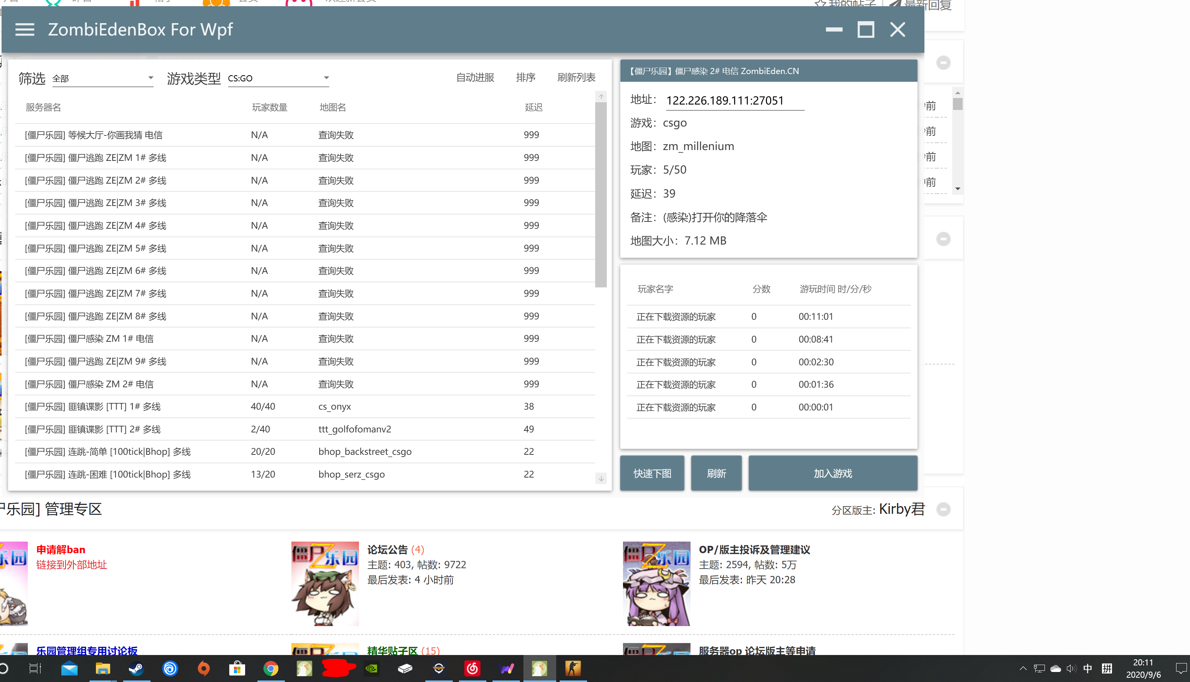The width and height of the screenshot is (1190, 682).
Task: Open Origin from the taskbar
Action: click(x=203, y=668)
